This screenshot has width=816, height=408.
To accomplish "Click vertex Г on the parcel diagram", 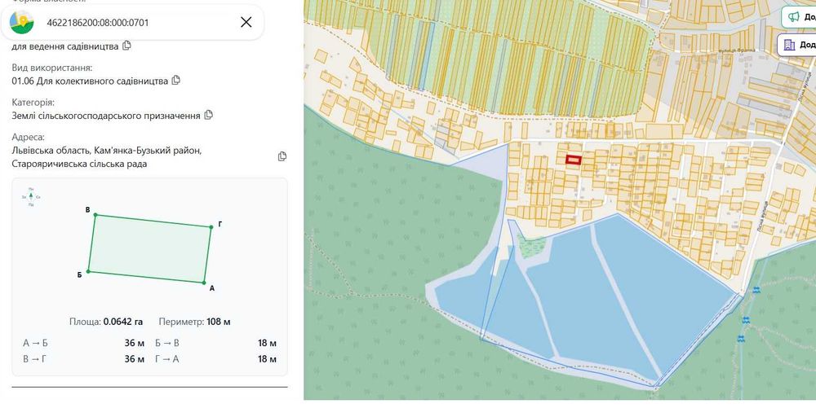I will [211, 227].
